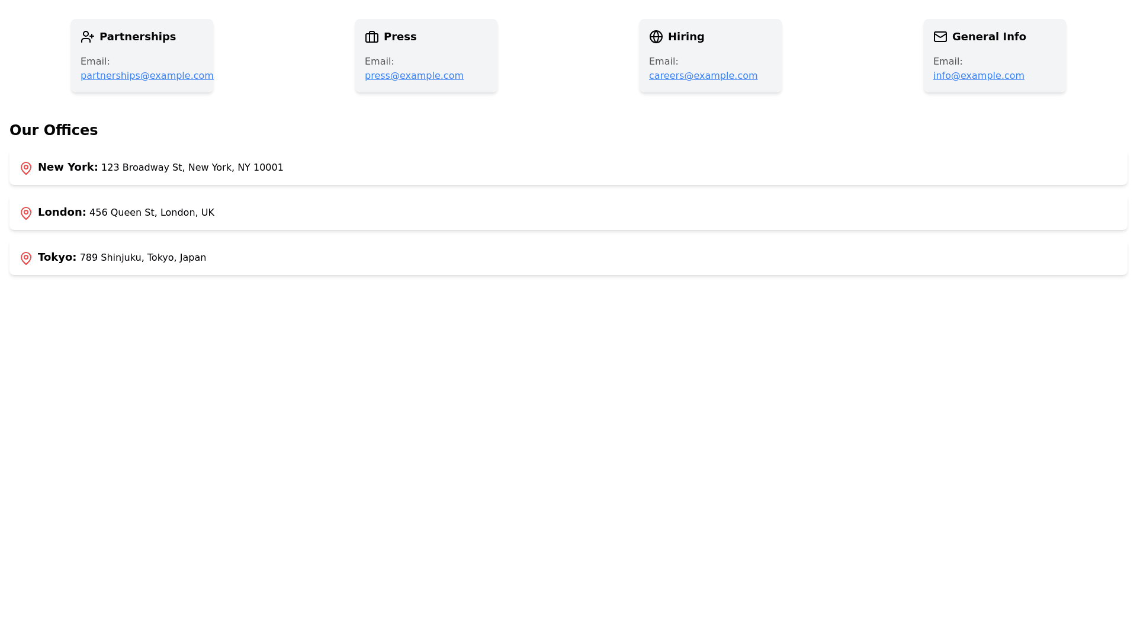Viewport: 1137px width, 640px height.
Task: Click the Press card heading
Action: (400, 37)
